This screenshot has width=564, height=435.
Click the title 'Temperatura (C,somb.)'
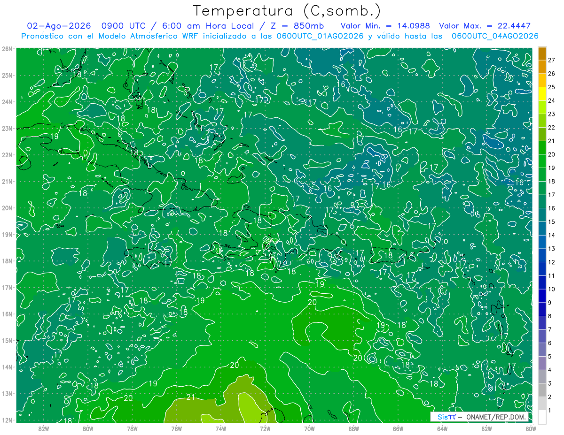pos(287,11)
